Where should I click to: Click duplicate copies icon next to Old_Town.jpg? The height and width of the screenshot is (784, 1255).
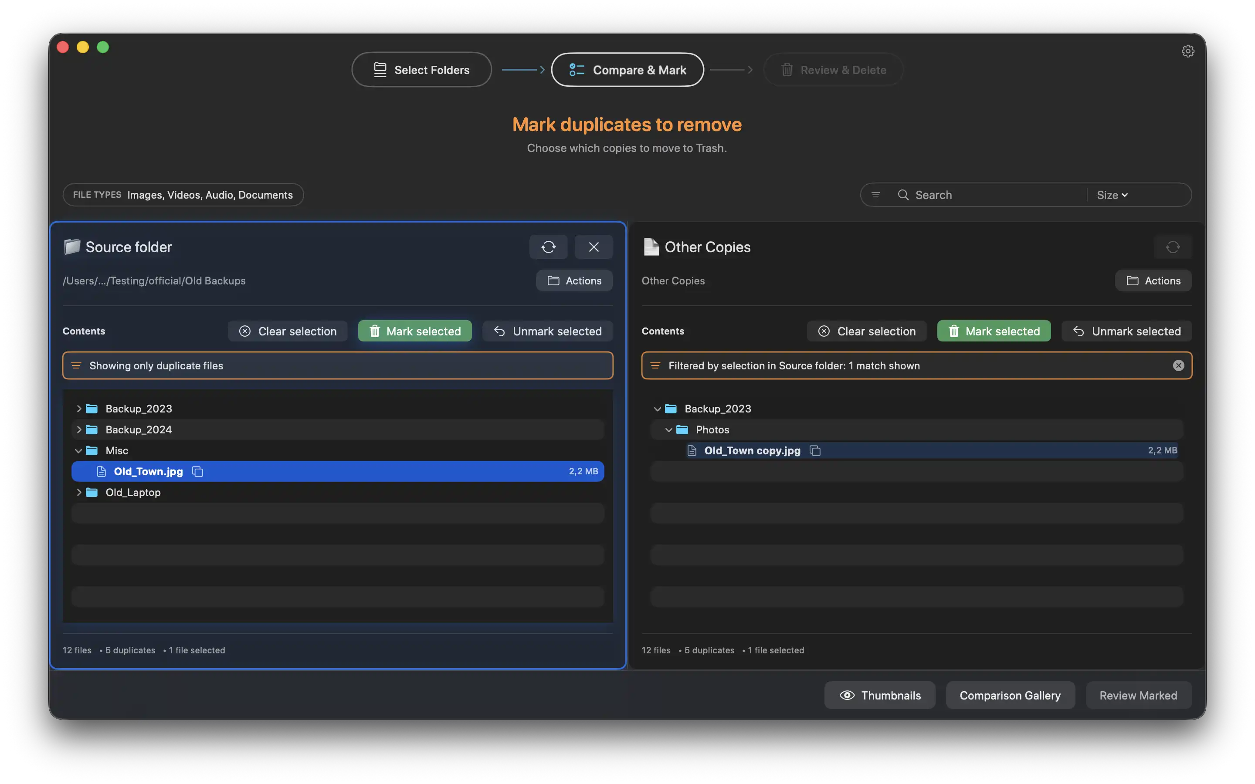[197, 471]
